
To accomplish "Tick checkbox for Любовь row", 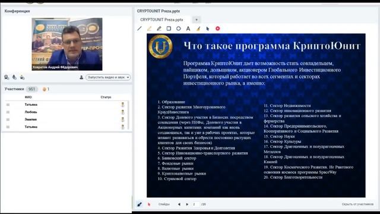I will pyautogui.click(x=8, y=112).
